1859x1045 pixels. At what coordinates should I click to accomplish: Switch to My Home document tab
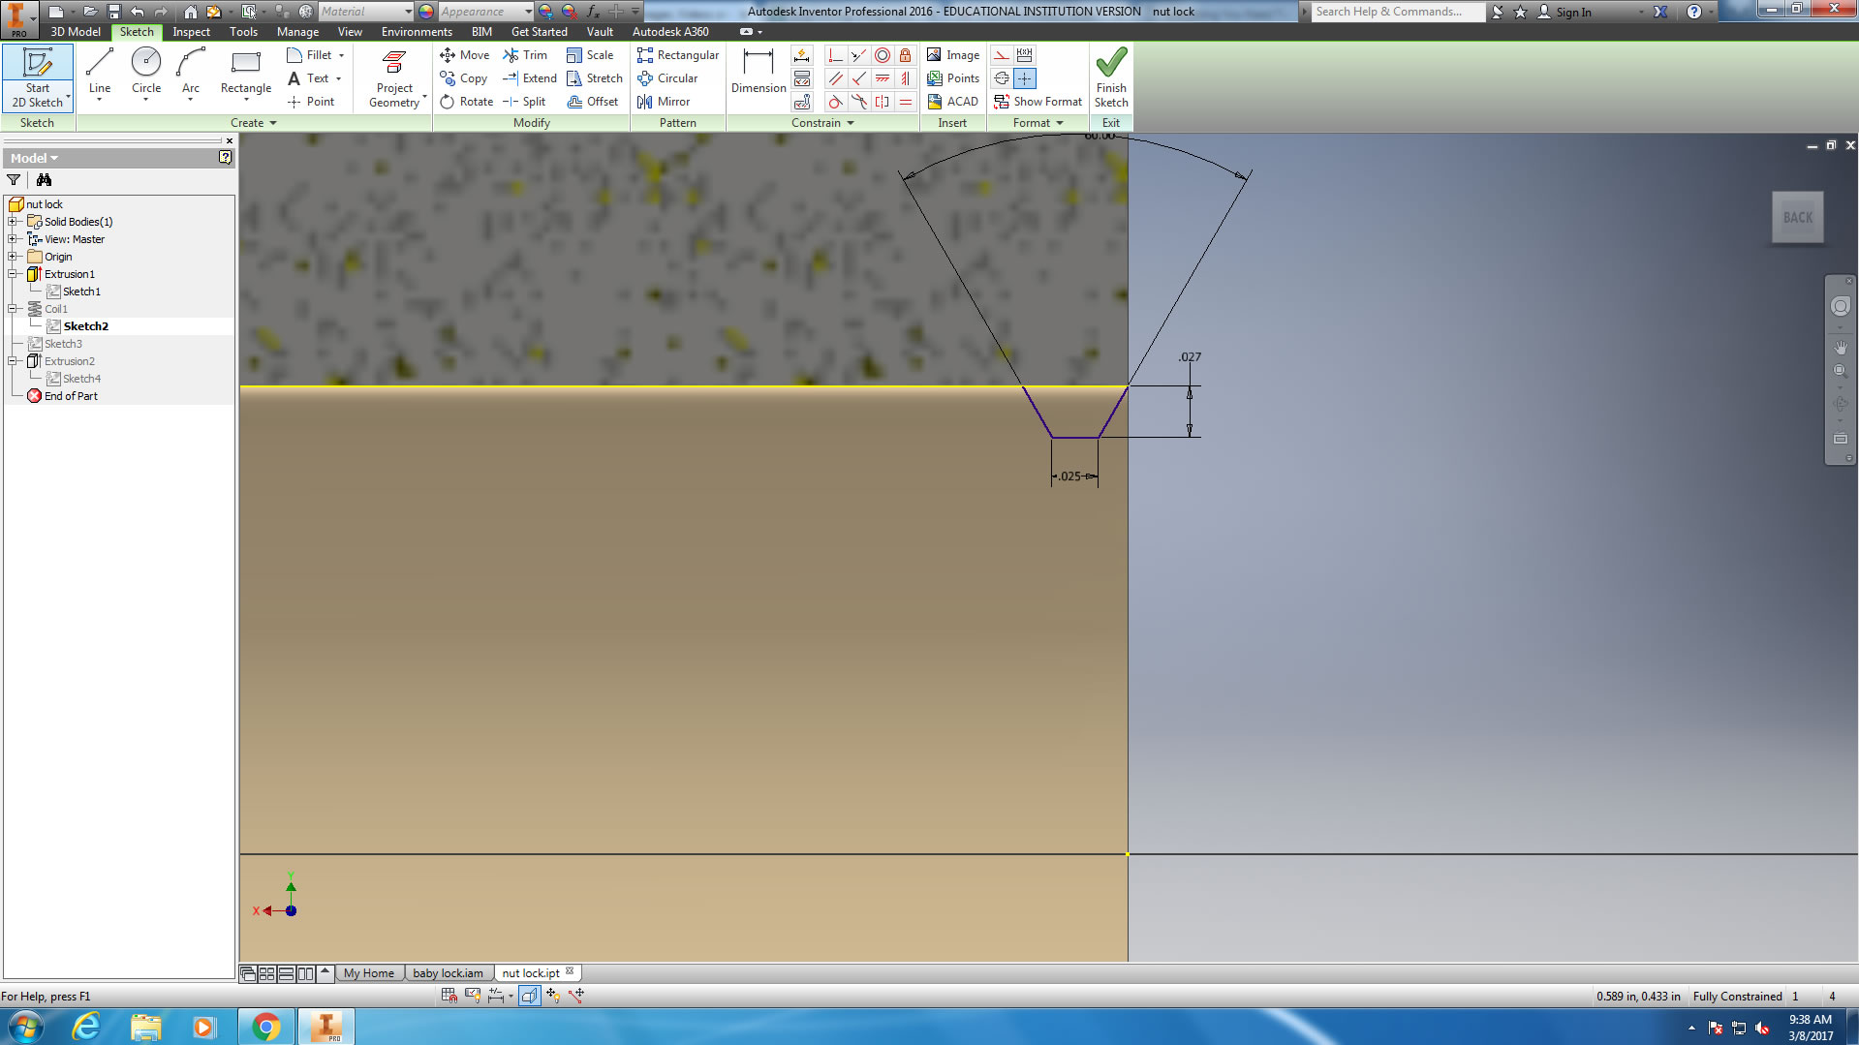(369, 973)
